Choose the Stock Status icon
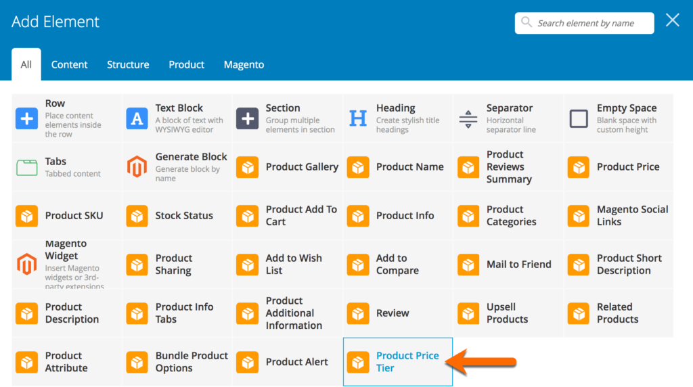693x387 pixels. pyautogui.click(x=137, y=216)
